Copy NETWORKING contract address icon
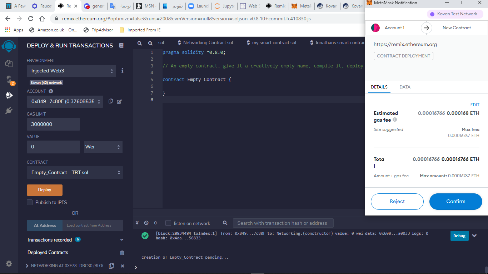Viewport: 488px width, 274px height. tap(111, 266)
